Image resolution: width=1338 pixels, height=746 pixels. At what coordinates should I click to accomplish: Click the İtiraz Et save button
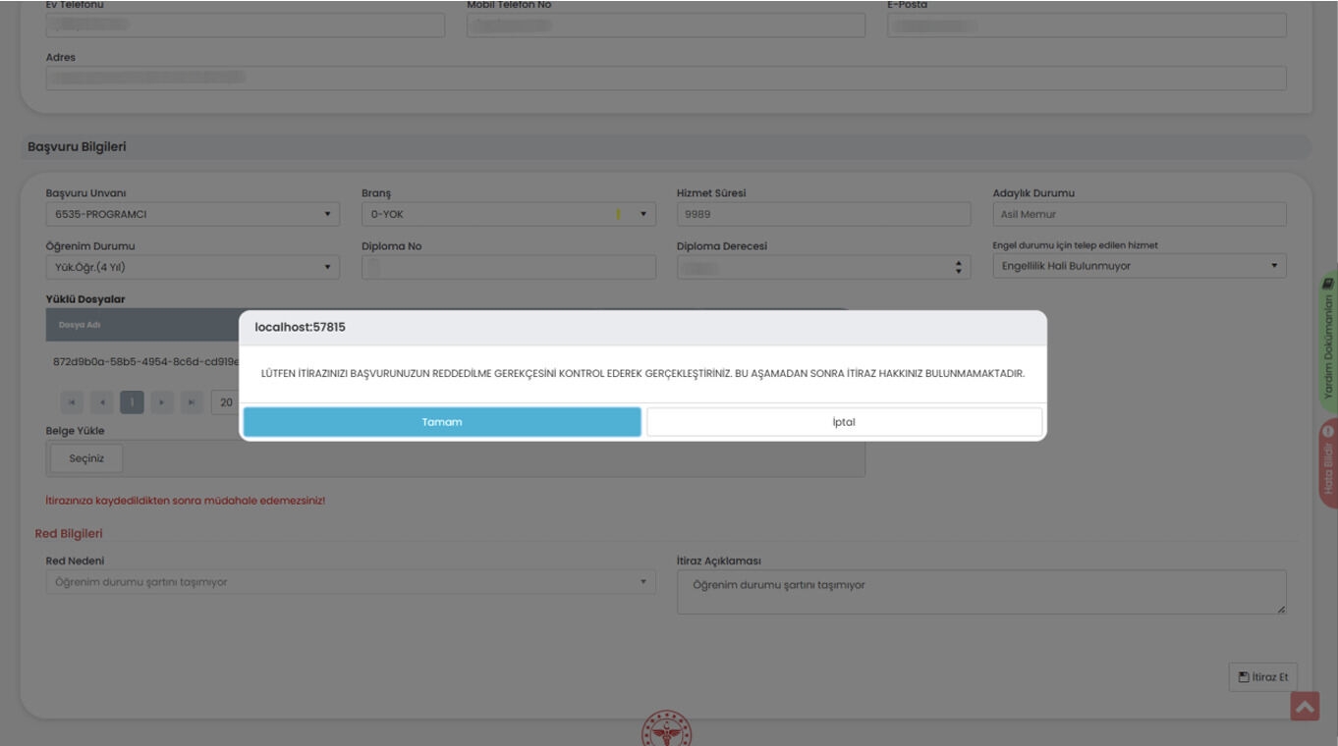tap(1262, 677)
